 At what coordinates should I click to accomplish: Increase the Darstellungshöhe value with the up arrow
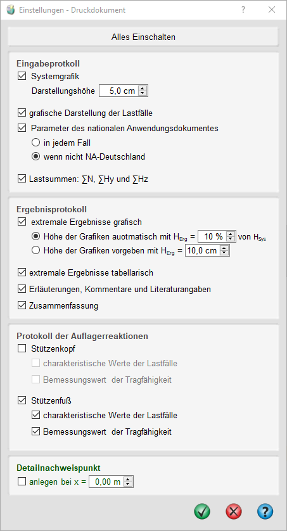[x=143, y=89]
